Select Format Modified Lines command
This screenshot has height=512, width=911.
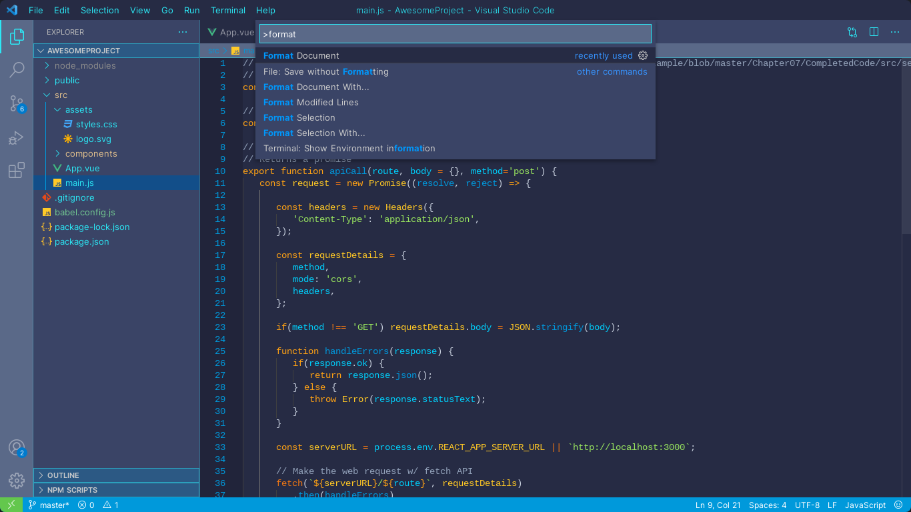pyautogui.click(x=455, y=102)
